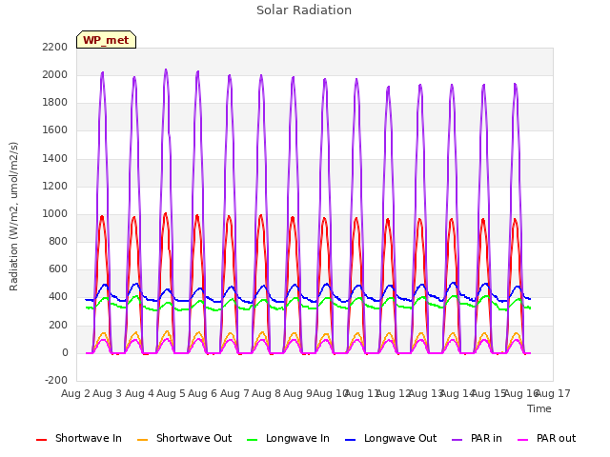
Task: Click the Aug 2 x-axis label
Action: coord(75,393)
